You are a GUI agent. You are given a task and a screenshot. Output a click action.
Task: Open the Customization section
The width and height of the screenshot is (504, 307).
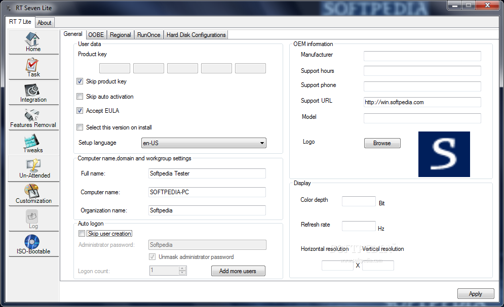pos(33,194)
